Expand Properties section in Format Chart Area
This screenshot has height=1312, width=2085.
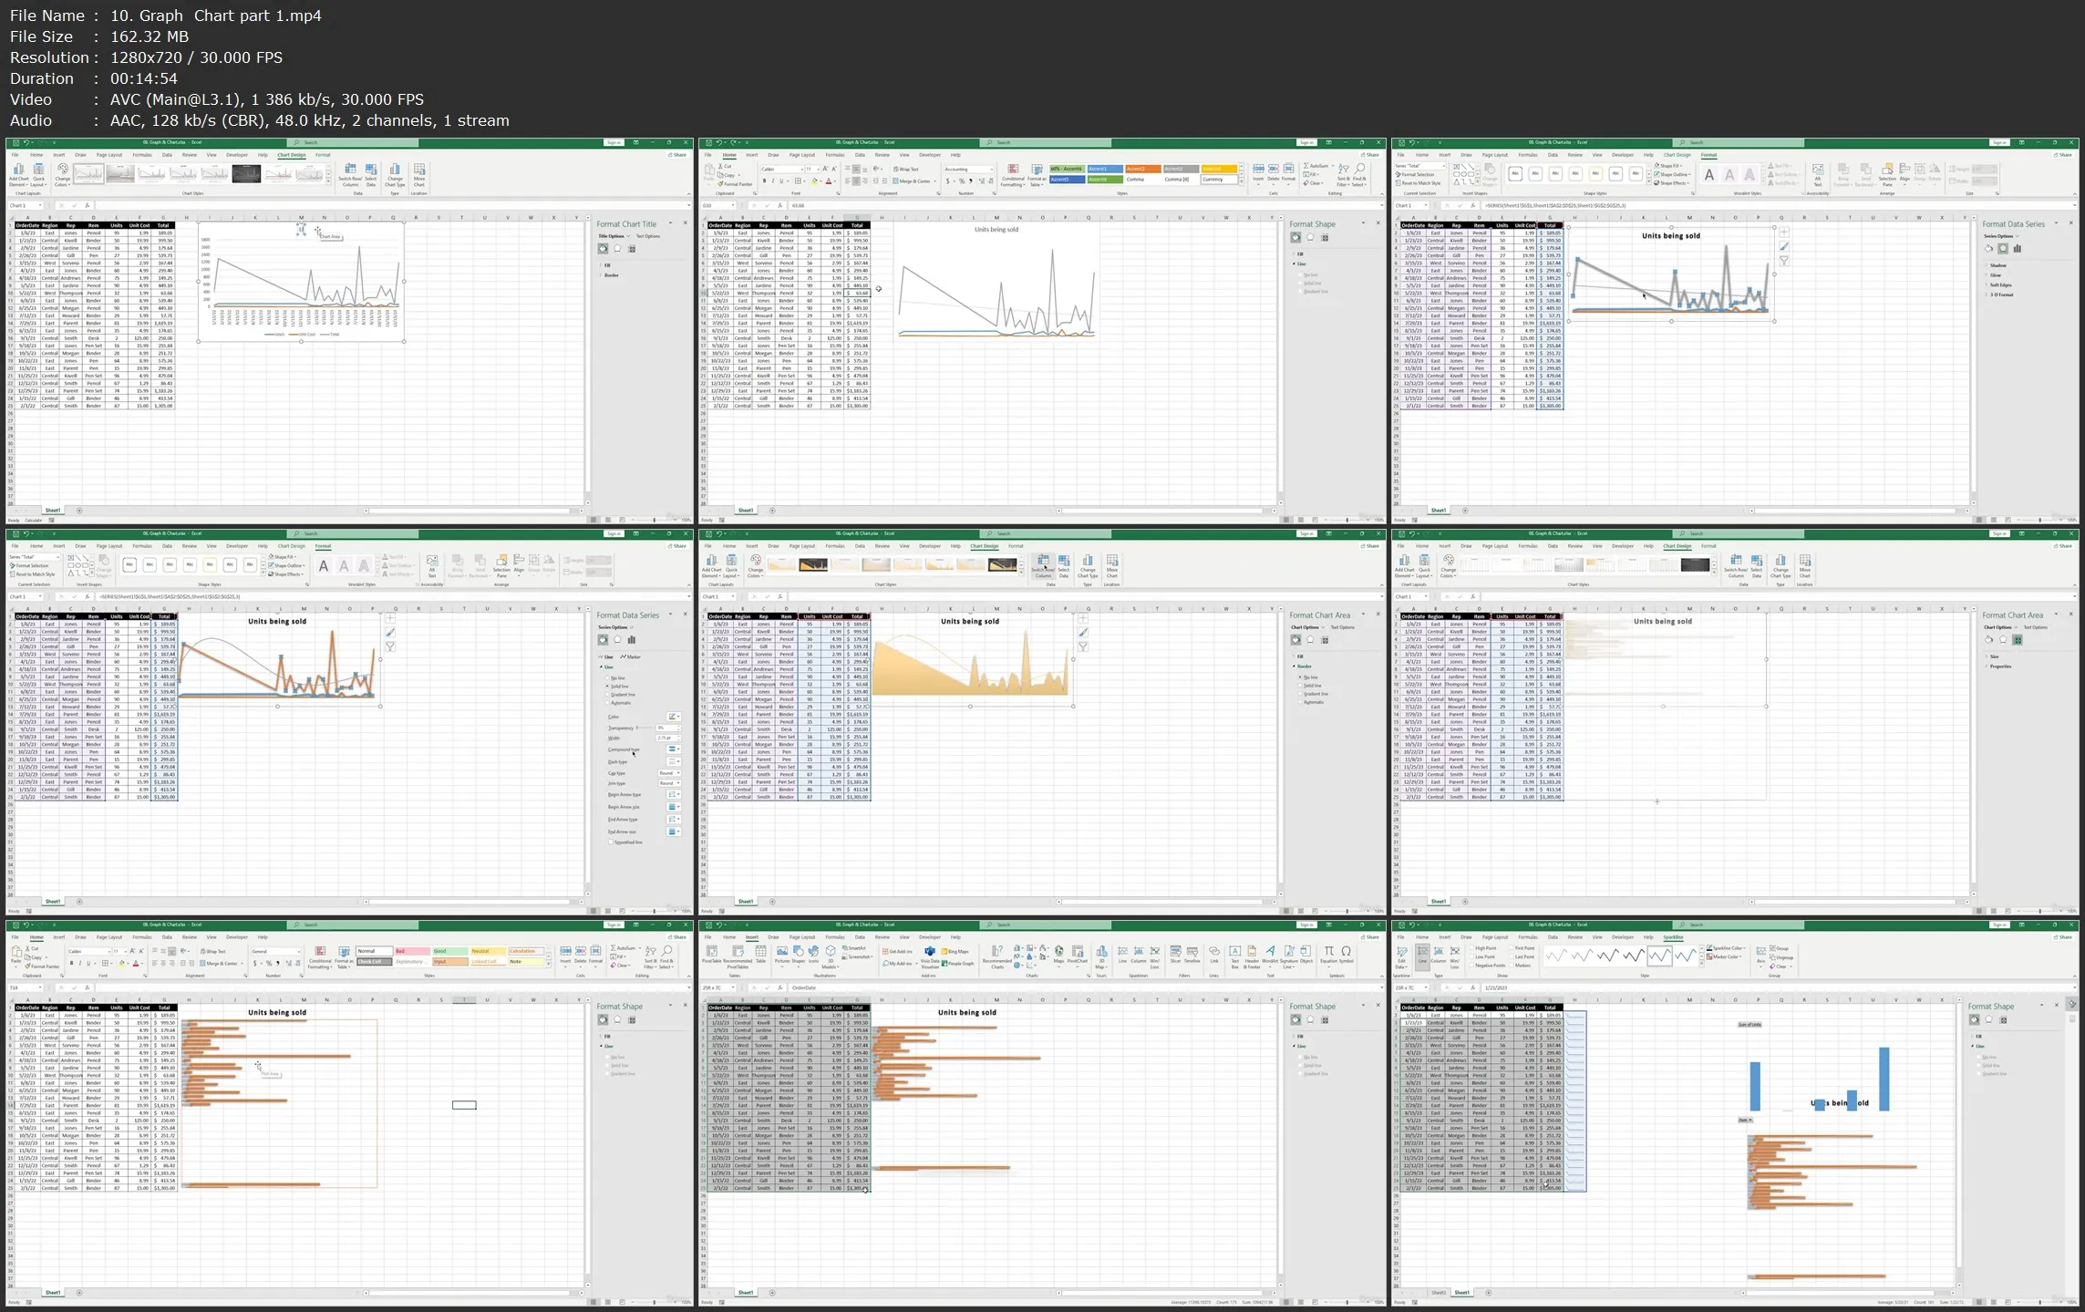[x=1998, y=666]
